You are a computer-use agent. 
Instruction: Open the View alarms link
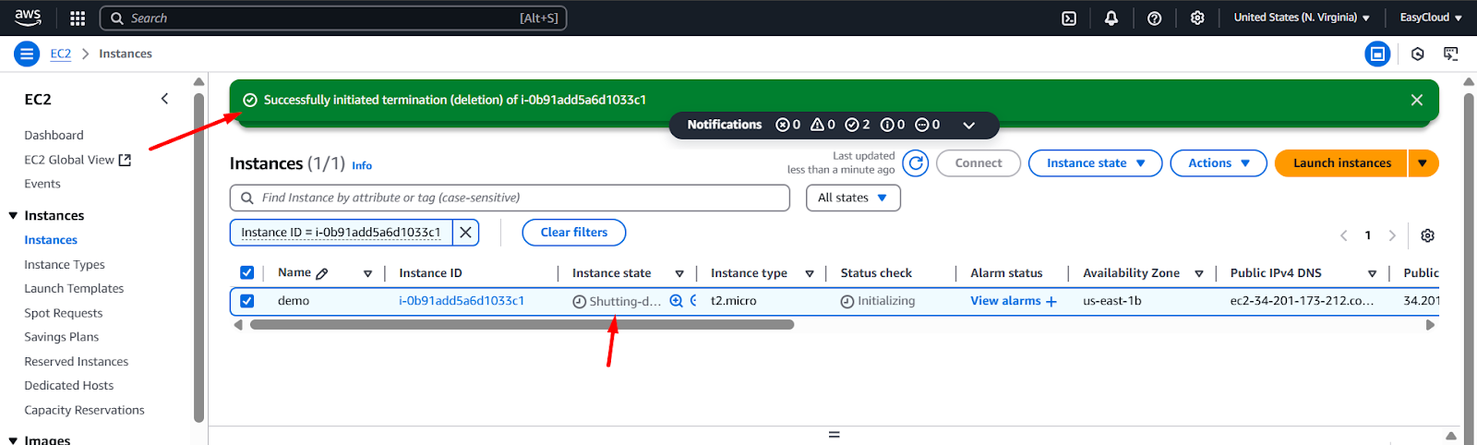pyautogui.click(x=1005, y=301)
